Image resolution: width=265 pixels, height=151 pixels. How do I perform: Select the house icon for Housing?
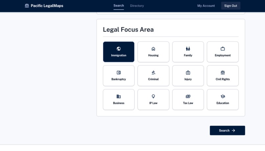[153, 49]
